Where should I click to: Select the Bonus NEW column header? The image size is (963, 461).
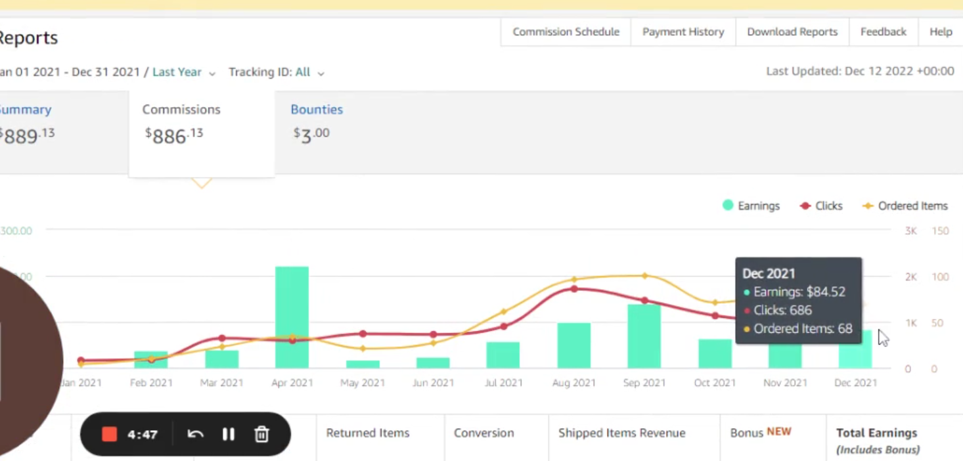click(x=761, y=432)
